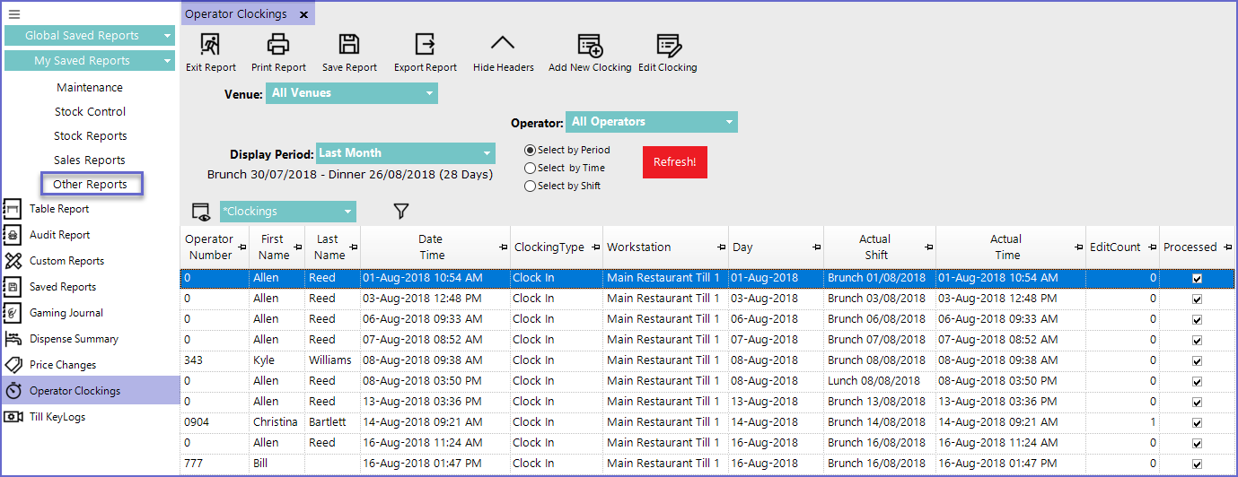The image size is (1238, 477).
Task: Close the Operator Clockings tab
Action: tap(303, 14)
